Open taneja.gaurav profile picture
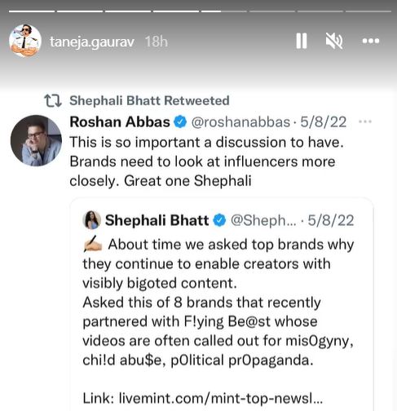Image resolution: width=397 pixels, height=411 pixels. [25, 41]
